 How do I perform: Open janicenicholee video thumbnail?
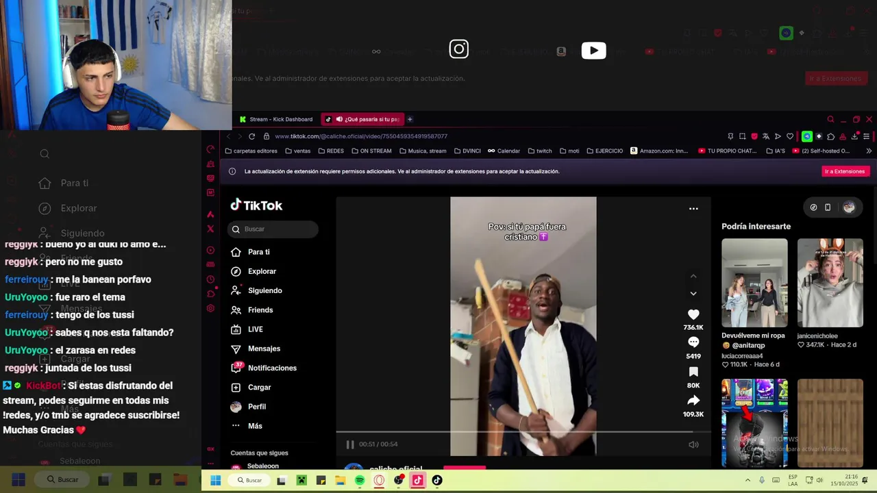coord(830,283)
